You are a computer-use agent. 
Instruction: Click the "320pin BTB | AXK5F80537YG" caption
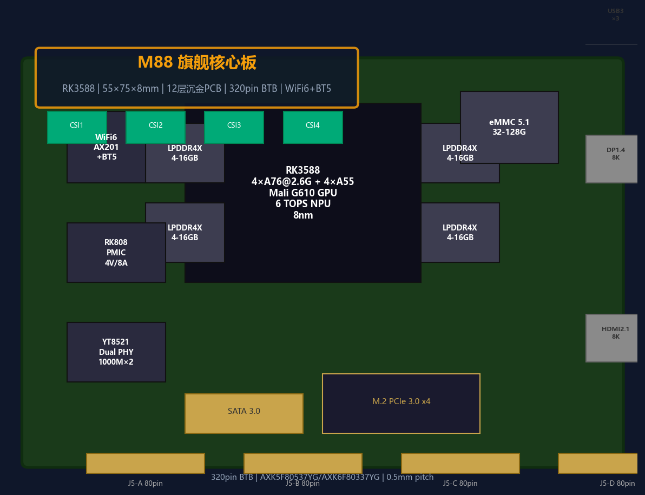coord(322,477)
